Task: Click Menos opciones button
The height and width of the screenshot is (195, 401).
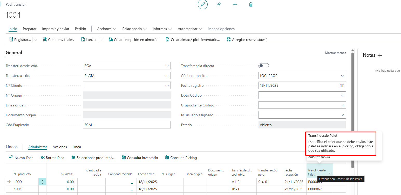Action: tap(221, 29)
